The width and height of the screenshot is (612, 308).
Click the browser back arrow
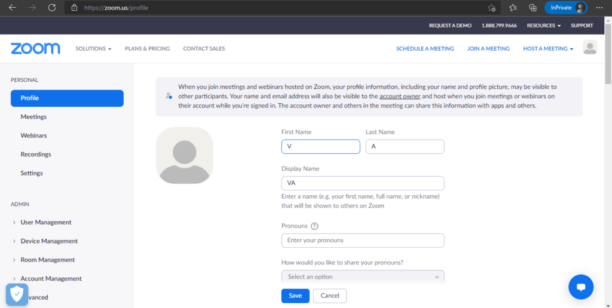click(13, 7)
